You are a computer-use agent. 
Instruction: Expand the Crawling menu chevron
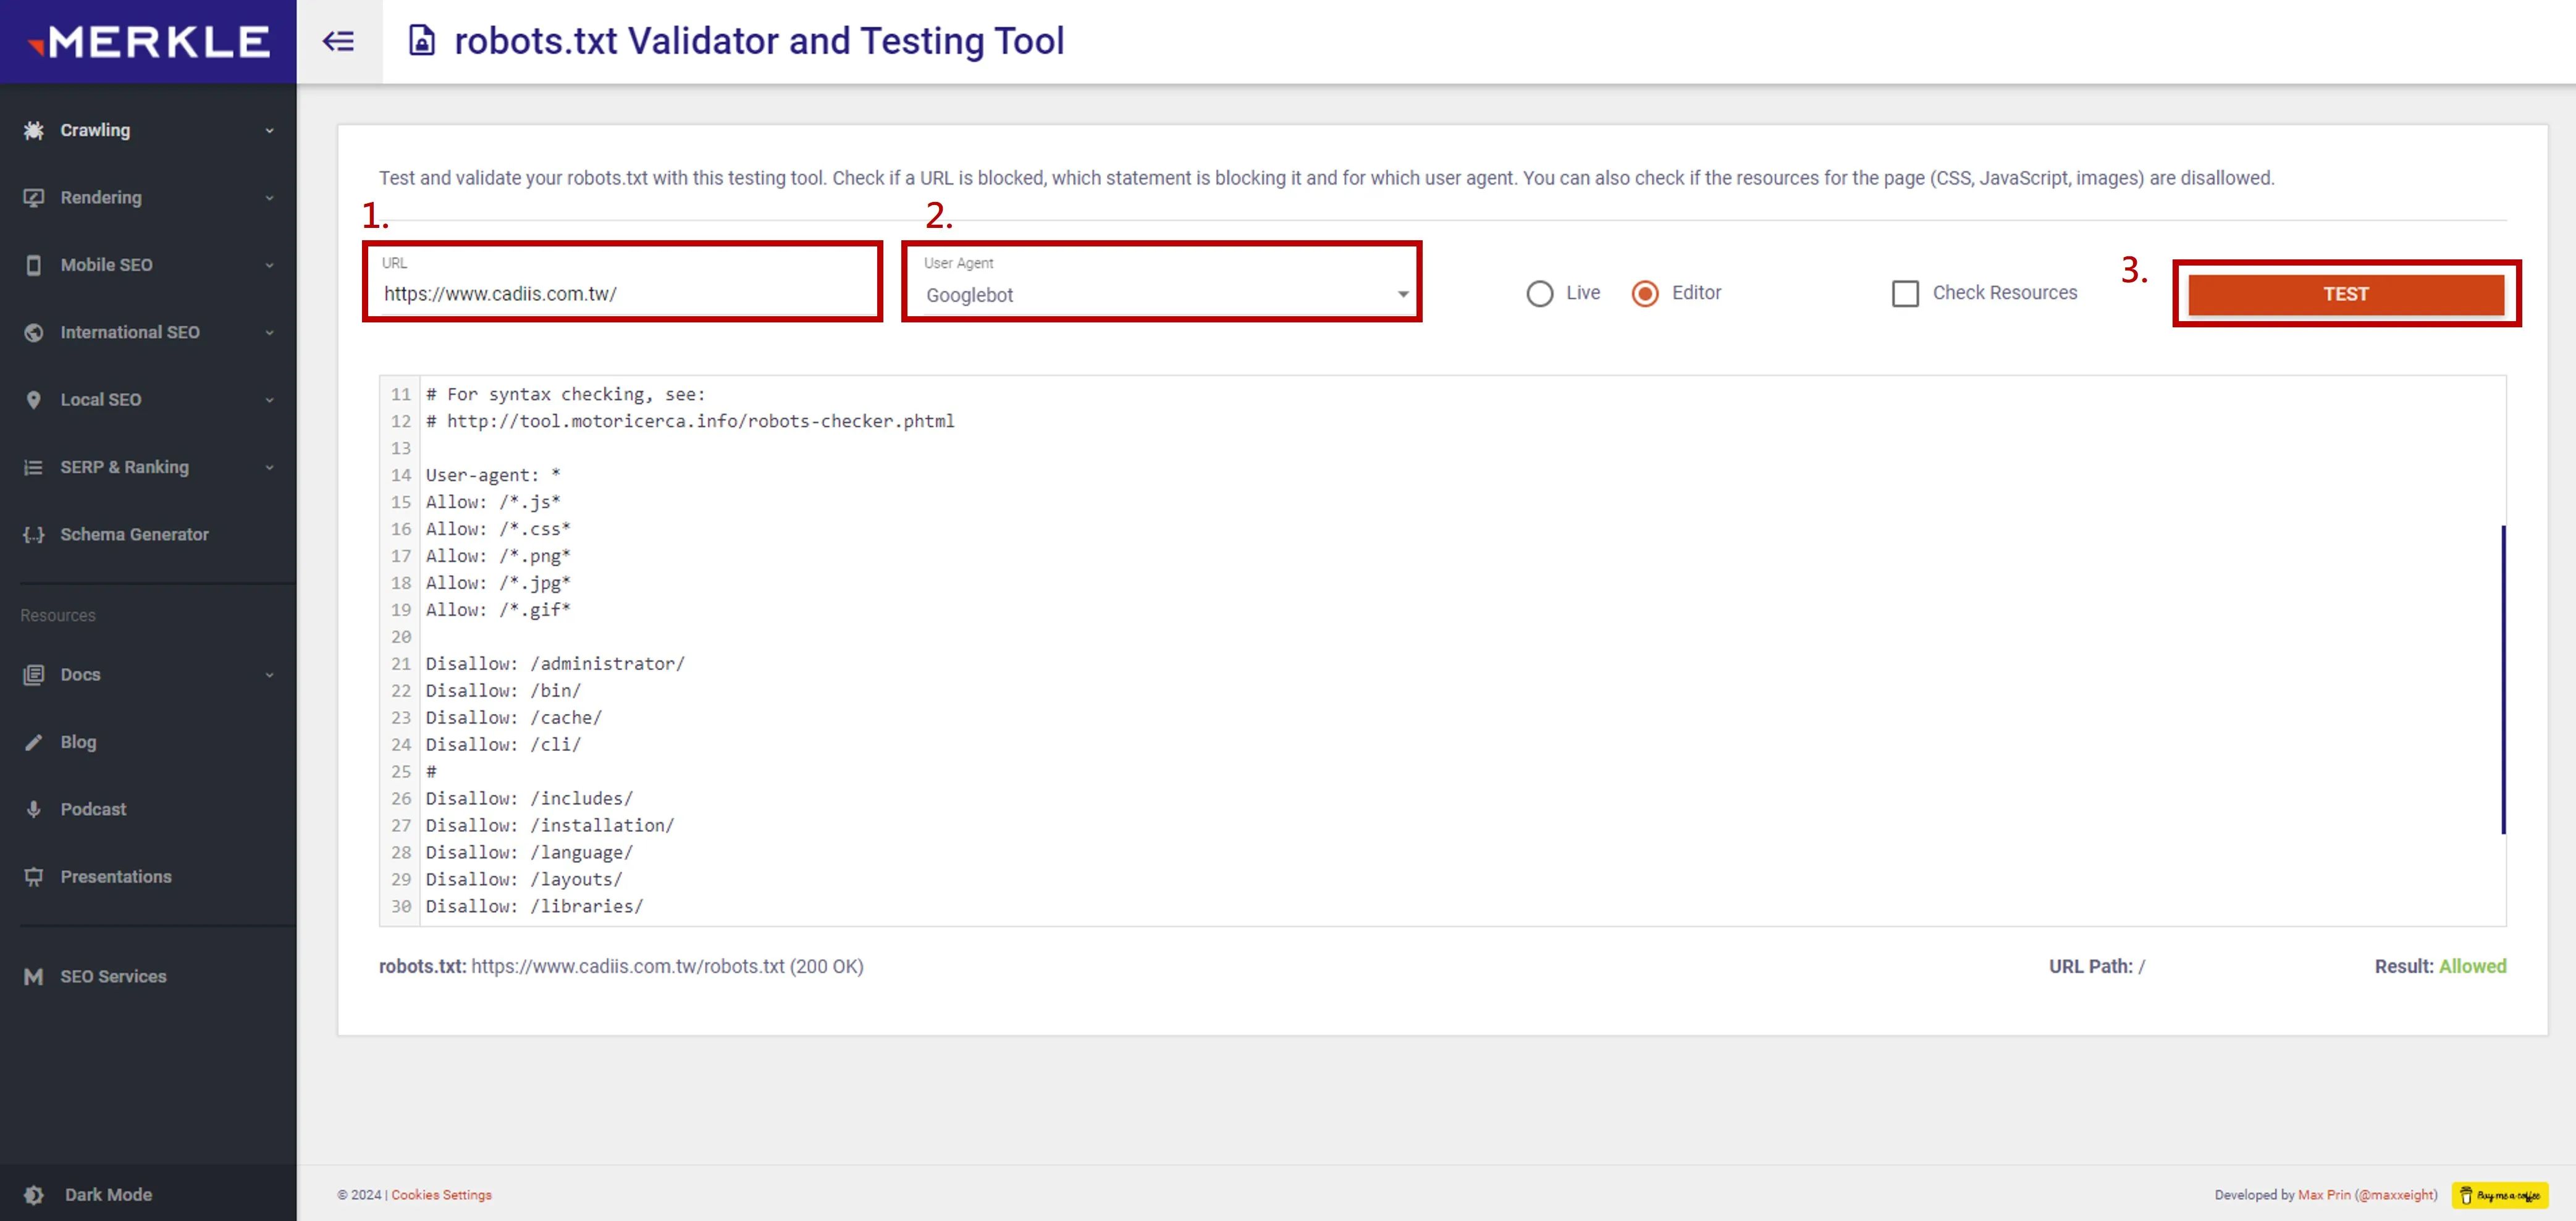pyautogui.click(x=269, y=130)
